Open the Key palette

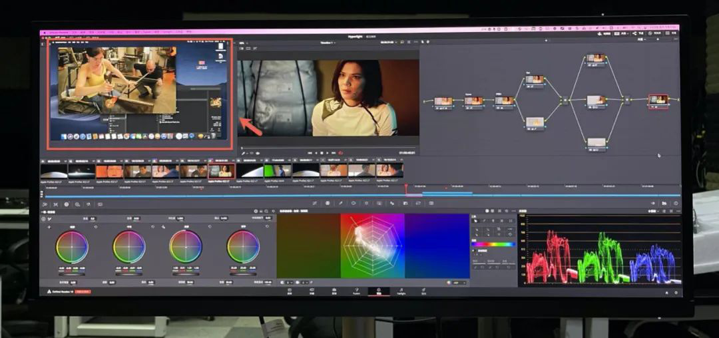[405, 203]
